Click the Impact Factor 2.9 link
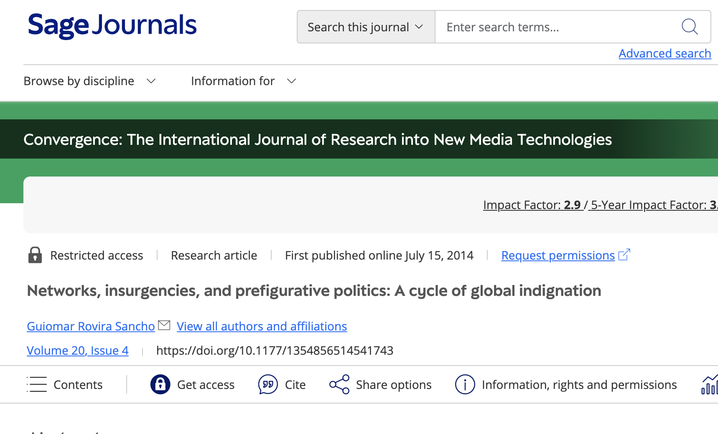This screenshot has width=718, height=434. click(532, 205)
